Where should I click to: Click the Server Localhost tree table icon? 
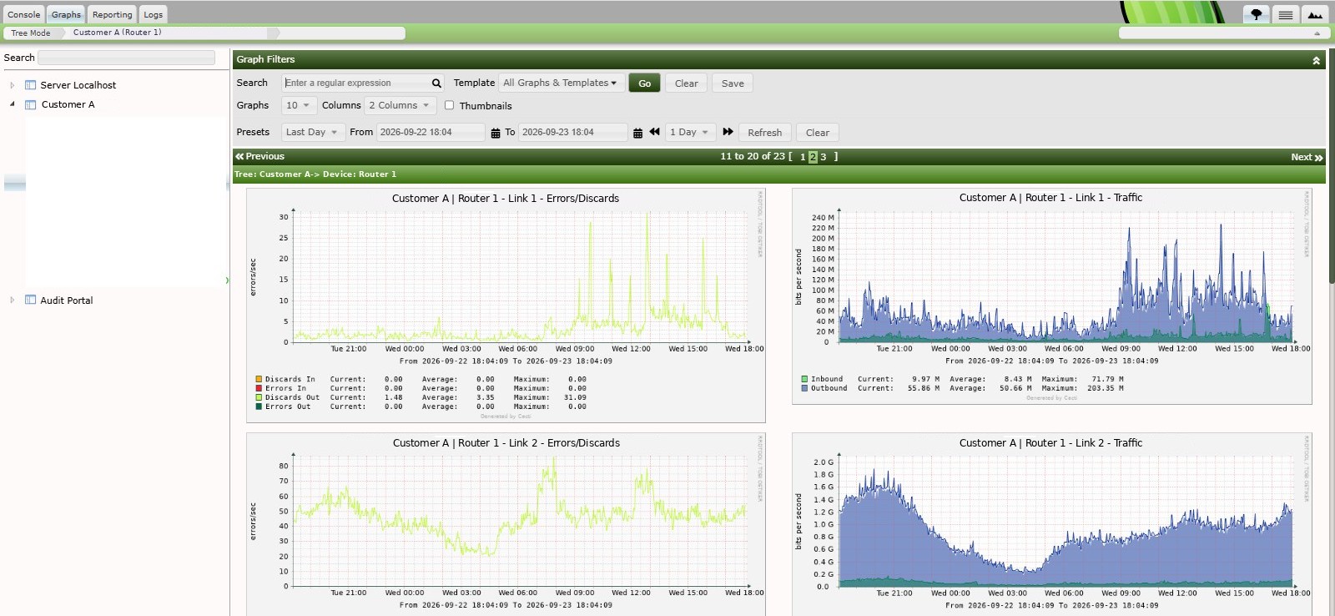click(30, 85)
